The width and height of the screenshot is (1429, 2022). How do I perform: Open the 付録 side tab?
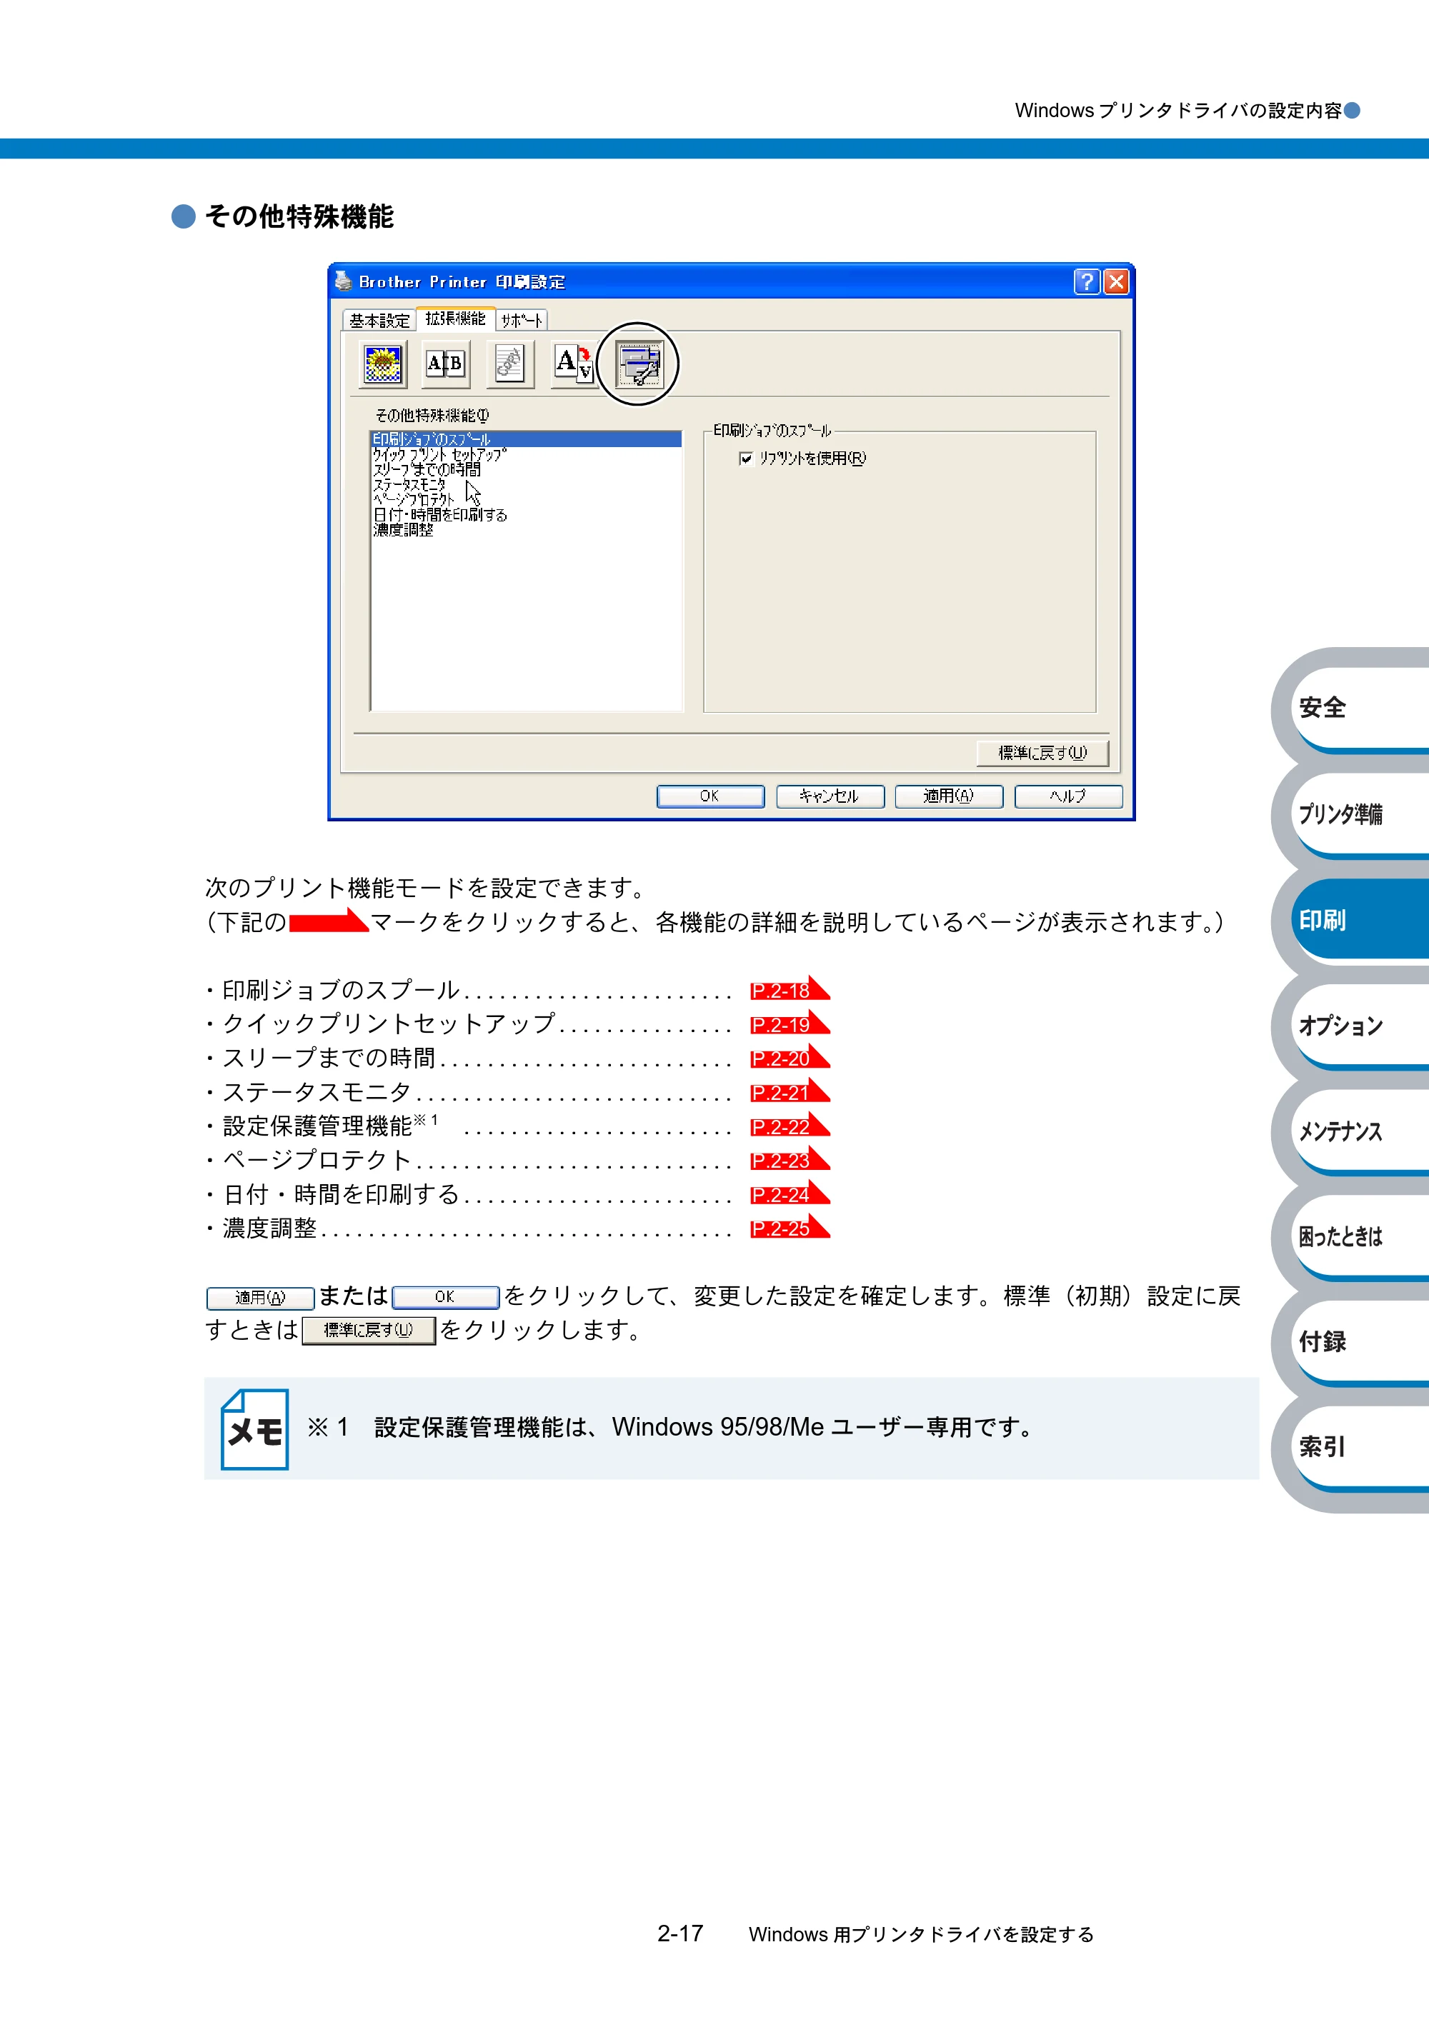pos(1360,1341)
